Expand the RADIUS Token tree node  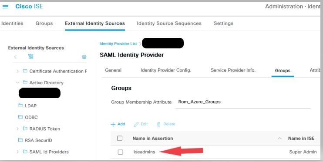[x=17, y=129]
